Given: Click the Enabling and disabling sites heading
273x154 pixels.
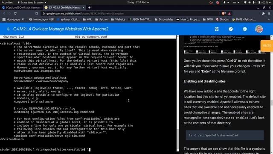Looking at the screenshot, I should [205, 81].
